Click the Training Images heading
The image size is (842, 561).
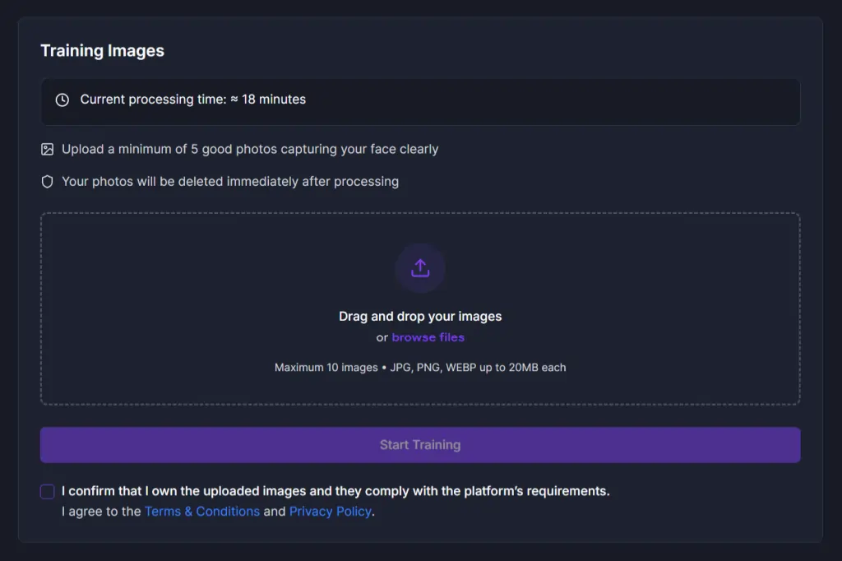[103, 51]
